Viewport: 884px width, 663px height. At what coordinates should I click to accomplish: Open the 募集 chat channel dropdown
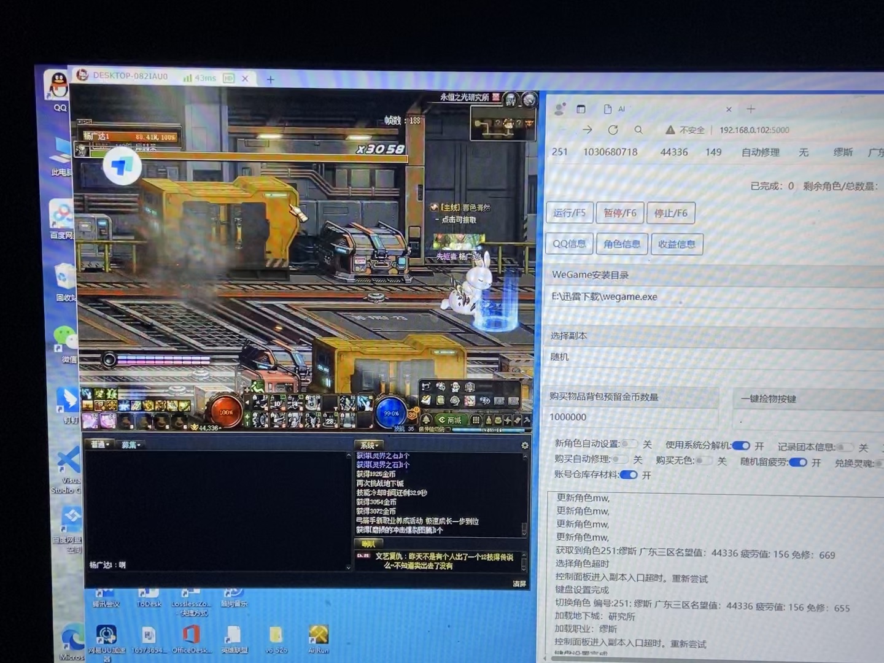click(130, 444)
